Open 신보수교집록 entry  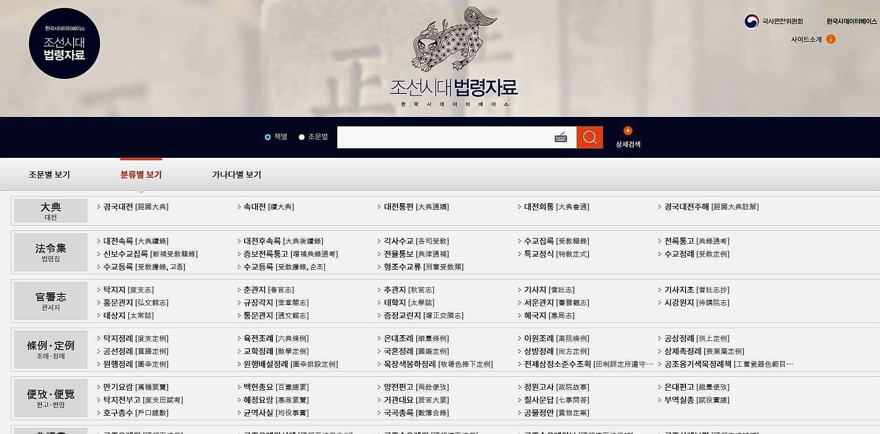coord(150,254)
